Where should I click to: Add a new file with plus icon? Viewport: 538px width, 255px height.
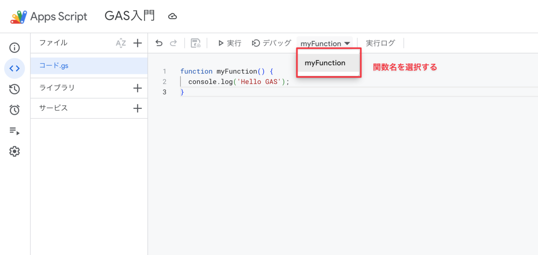pos(137,43)
